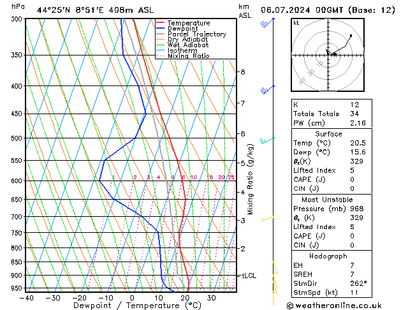
Task: Select the Parcel Trajectory legend entry
Action: coord(191,34)
